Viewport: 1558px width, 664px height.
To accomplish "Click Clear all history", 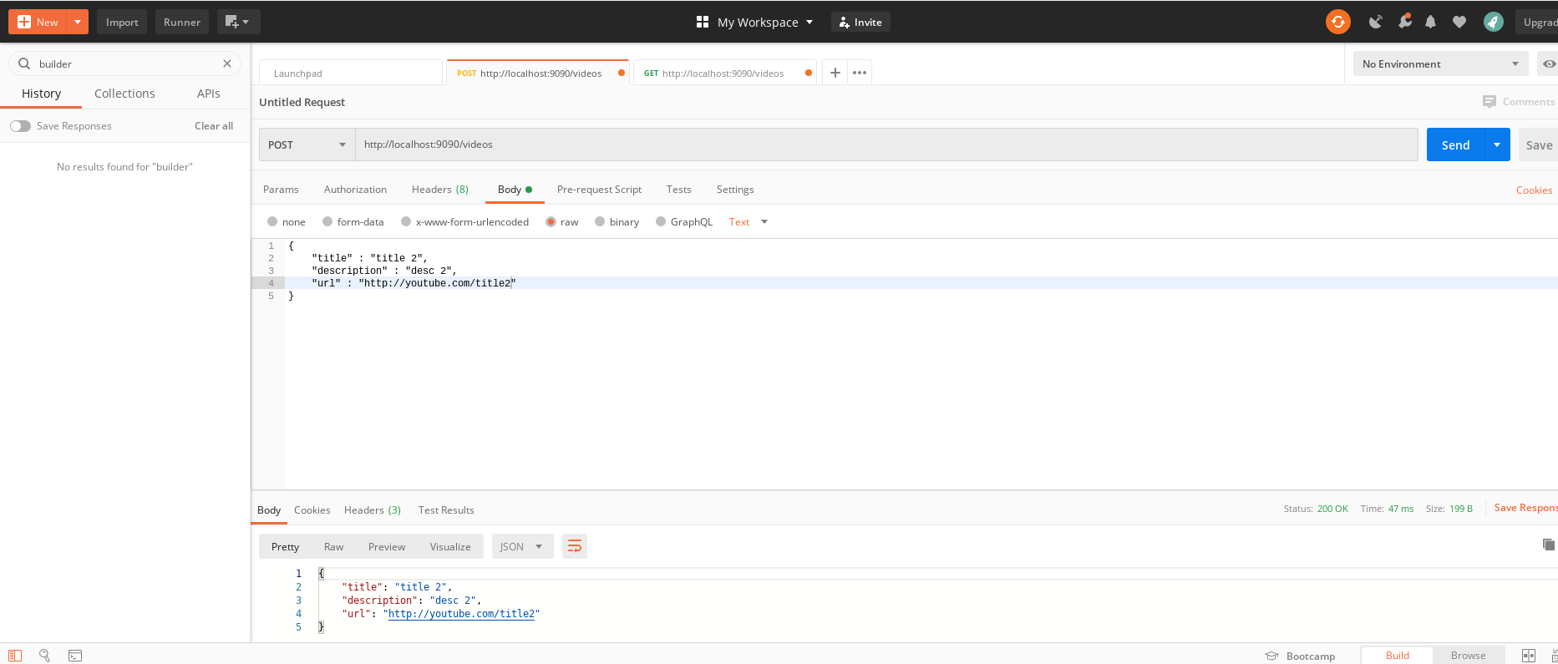I will (214, 126).
